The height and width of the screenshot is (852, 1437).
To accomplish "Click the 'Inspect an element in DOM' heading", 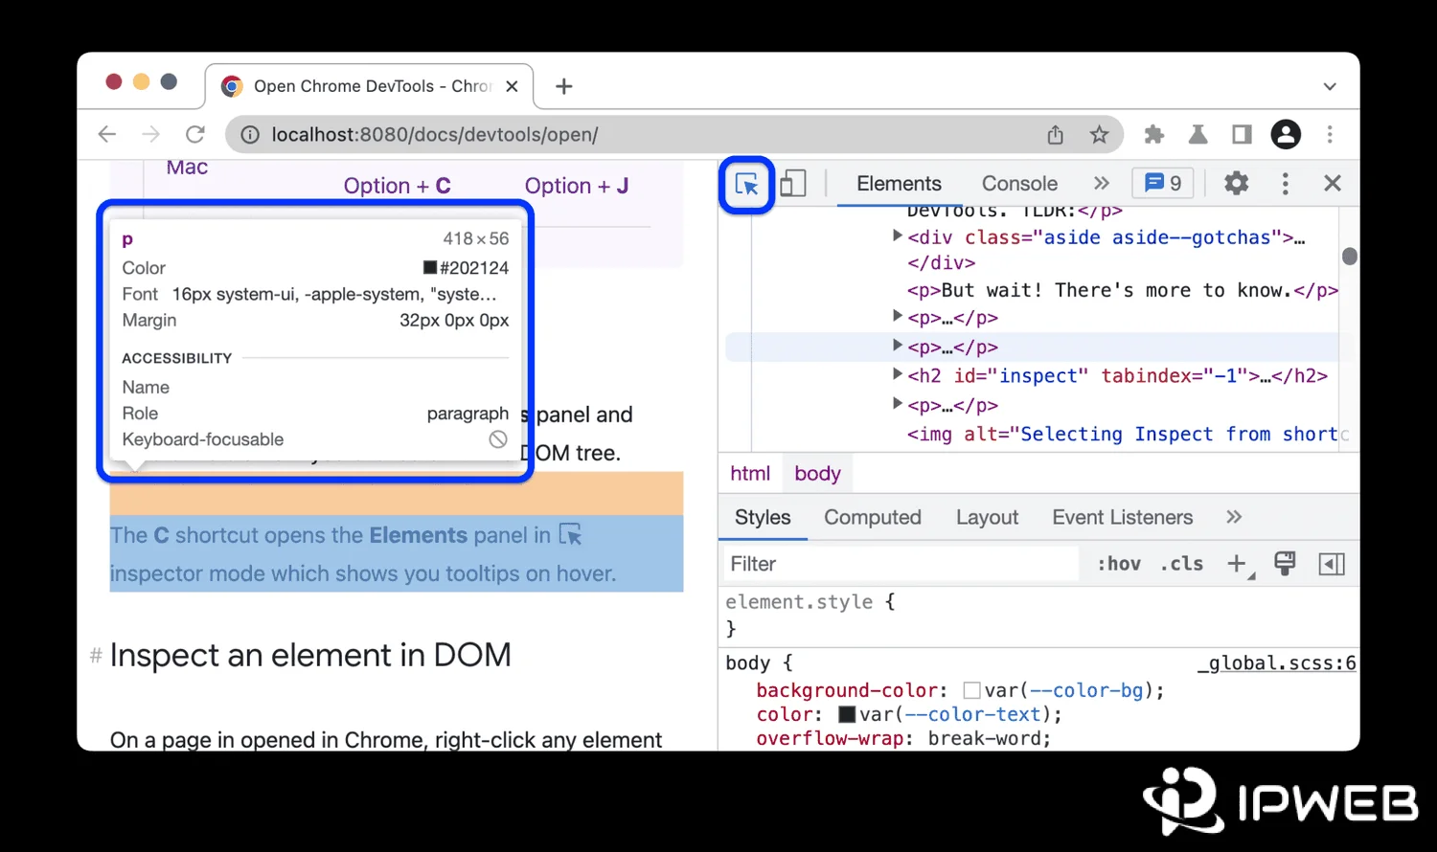I will pyautogui.click(x=310, y=655).
